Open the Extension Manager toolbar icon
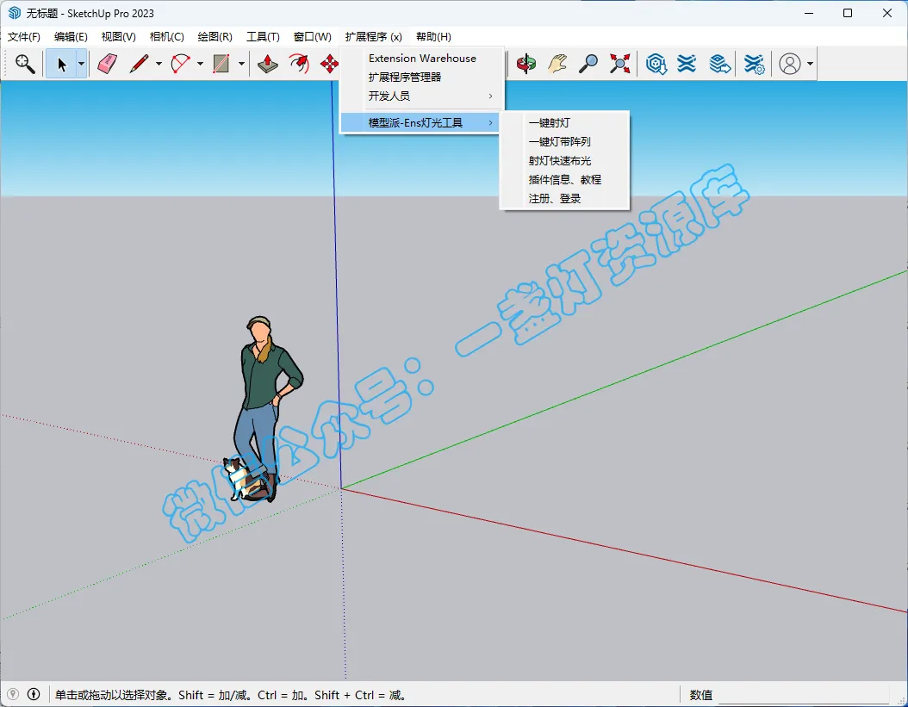Image resolution: width=908 pixels, height=707 pixels. click(755, 64)
